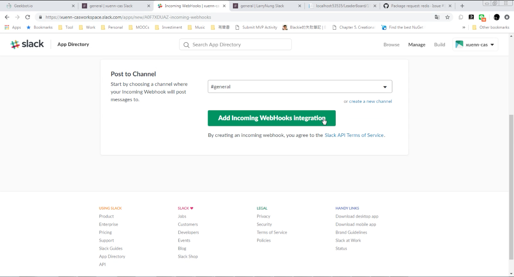
Task: Open the Product footer link
Action: 106,216
